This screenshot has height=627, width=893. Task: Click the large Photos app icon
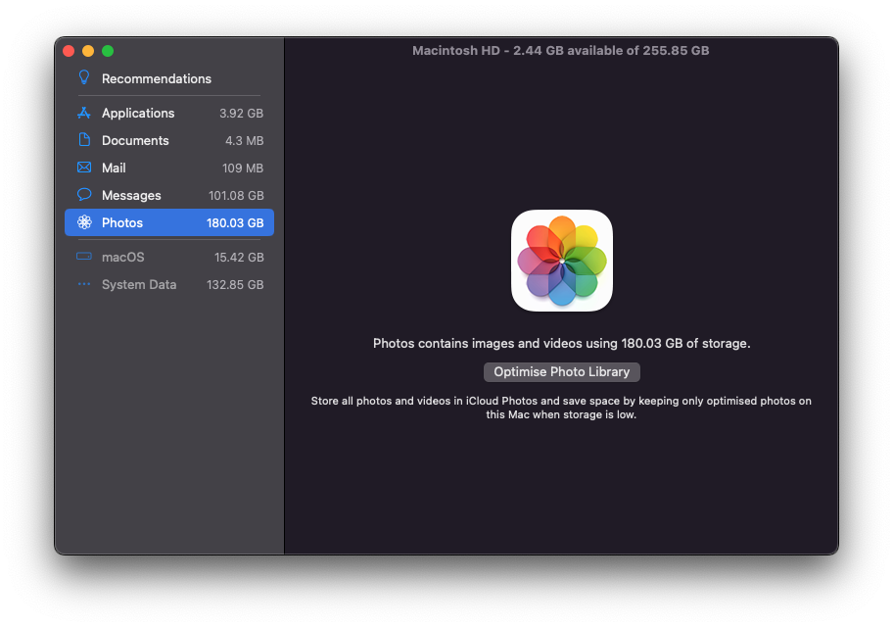561,261
